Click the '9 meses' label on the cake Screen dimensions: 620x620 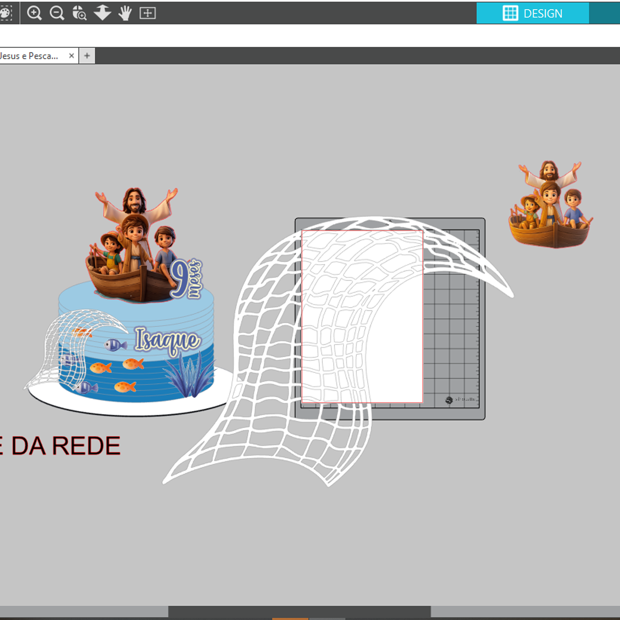187,279
